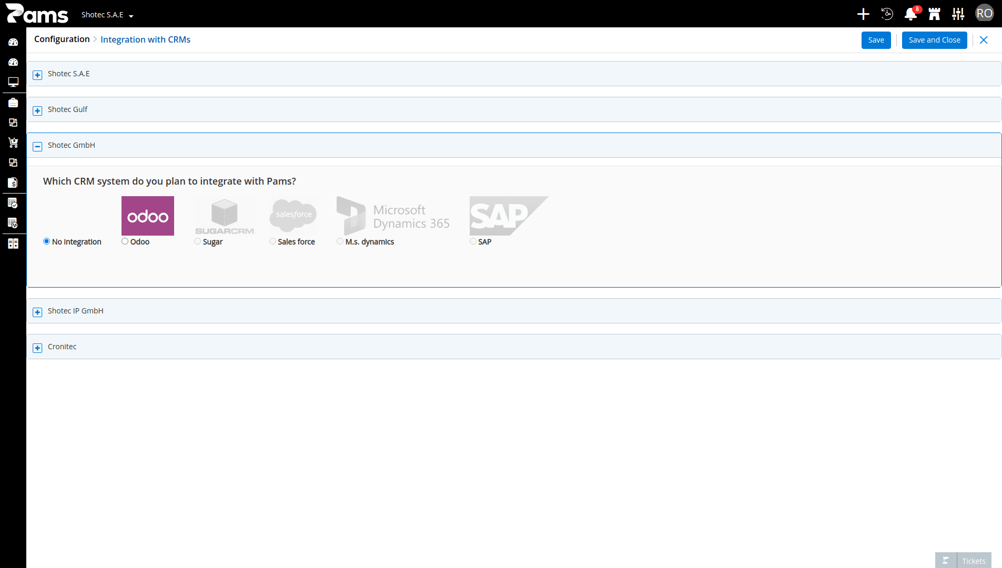Click the SAP logo thumbnail
This screenshot has height=568, width=1002.
pyautogui.click(x=509, y=216)
